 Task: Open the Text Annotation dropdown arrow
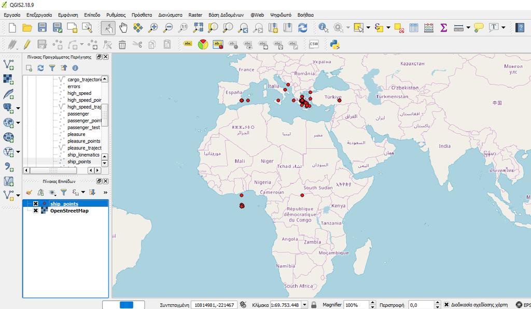click(x=503, y=27)
